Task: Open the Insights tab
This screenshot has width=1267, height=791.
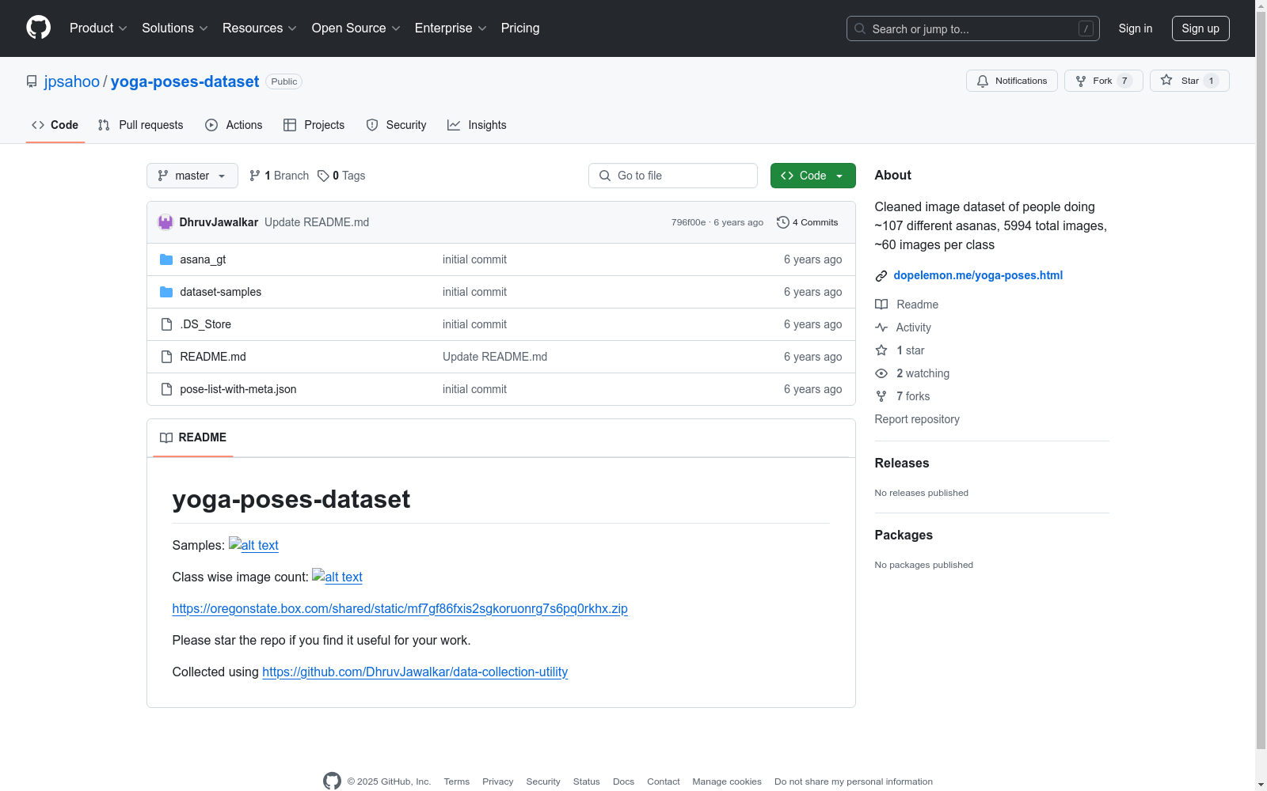Action: 477,125
